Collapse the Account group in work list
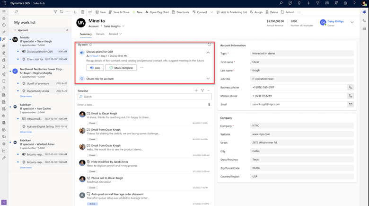Image resolution: width=369 pixels, height=206 pixels. 15,30
